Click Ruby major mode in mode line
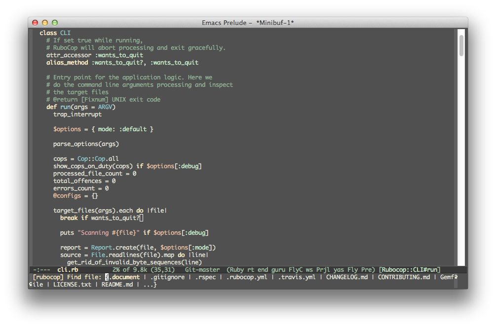This screenshot has width=496, height=328. coord(236,269)
